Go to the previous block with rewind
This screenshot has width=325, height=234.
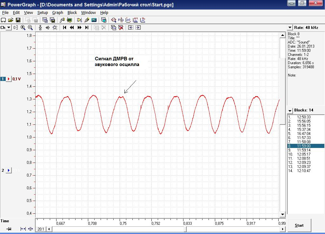[72, 28]
